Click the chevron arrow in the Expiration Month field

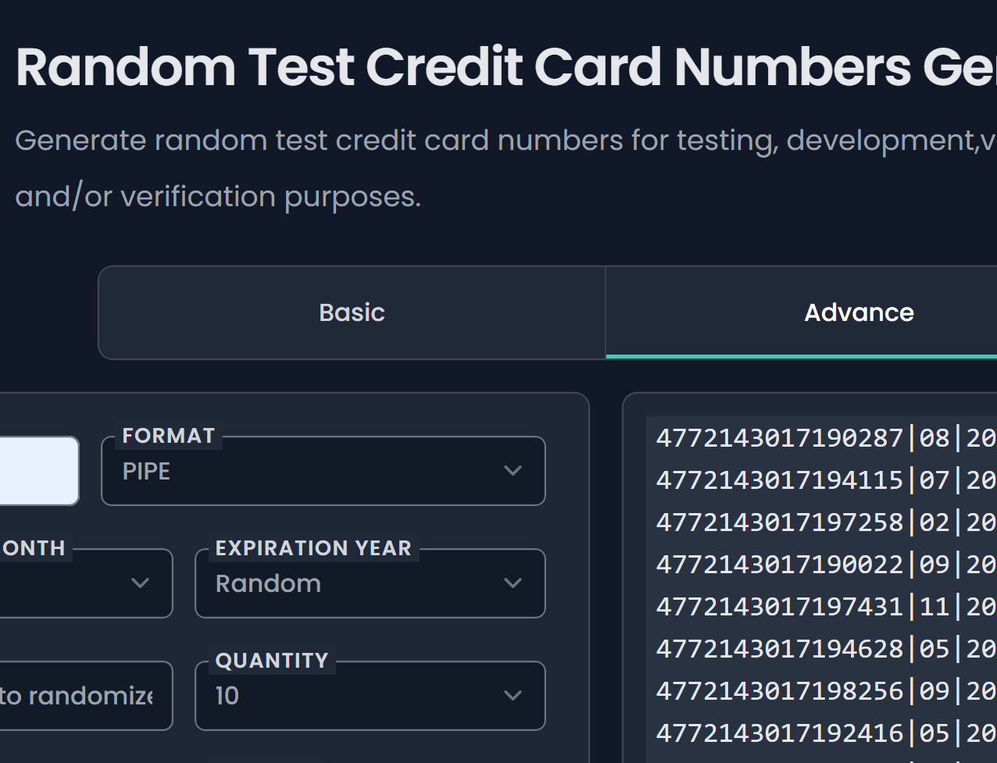click(x=140, y=583)
